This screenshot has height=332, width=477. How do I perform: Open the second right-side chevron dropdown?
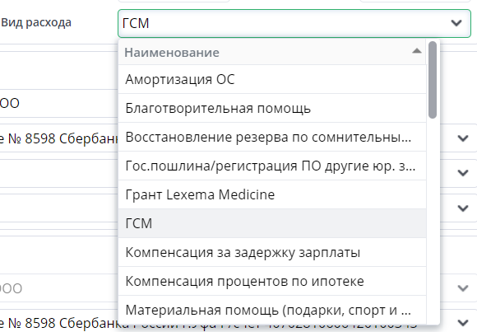[463, 173]
